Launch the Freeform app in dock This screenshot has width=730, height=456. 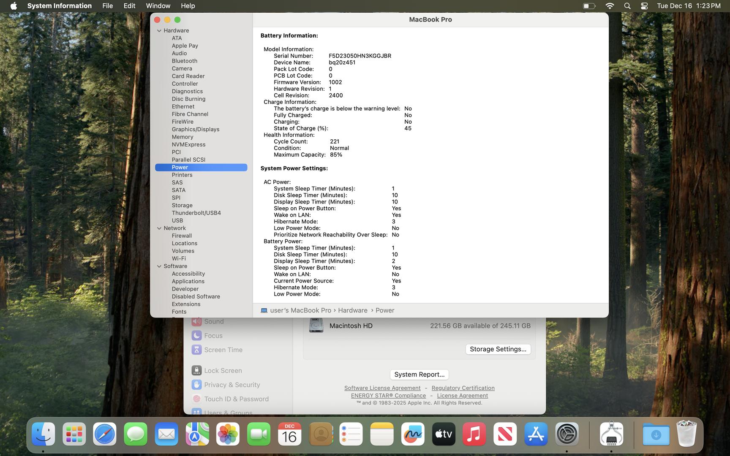413,434
